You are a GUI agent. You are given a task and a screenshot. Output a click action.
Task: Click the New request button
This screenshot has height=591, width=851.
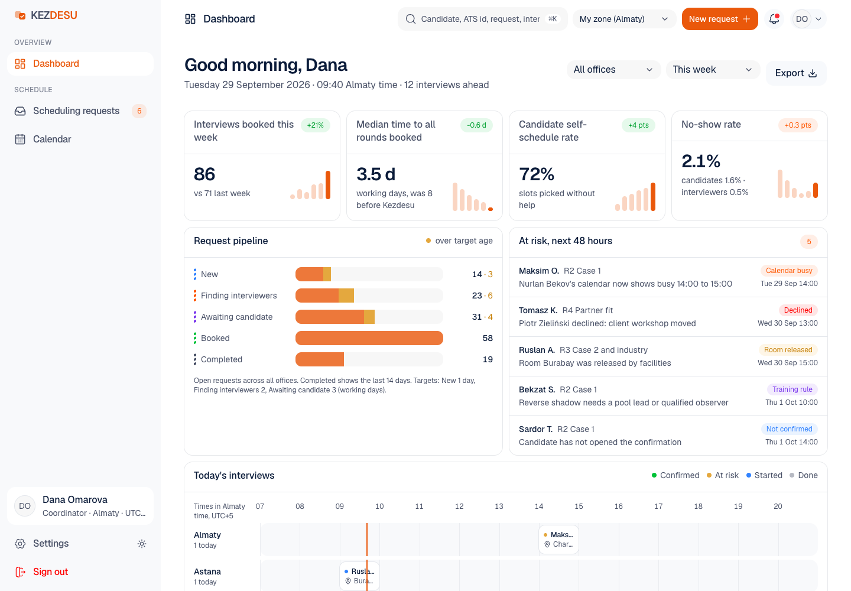point(720,19)
